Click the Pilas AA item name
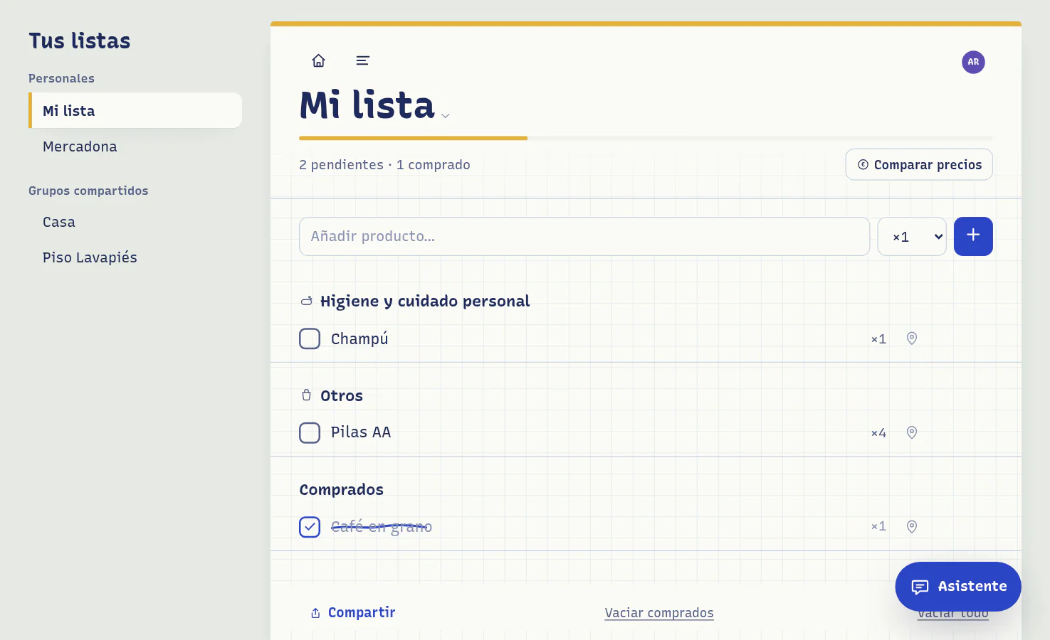The image size is (1050, 640). click(361, 432)
